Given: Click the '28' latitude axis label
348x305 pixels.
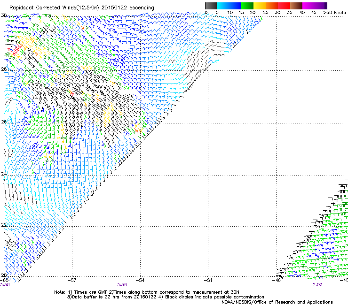Looking at the screenshot, I should click(x=4, y=69).
